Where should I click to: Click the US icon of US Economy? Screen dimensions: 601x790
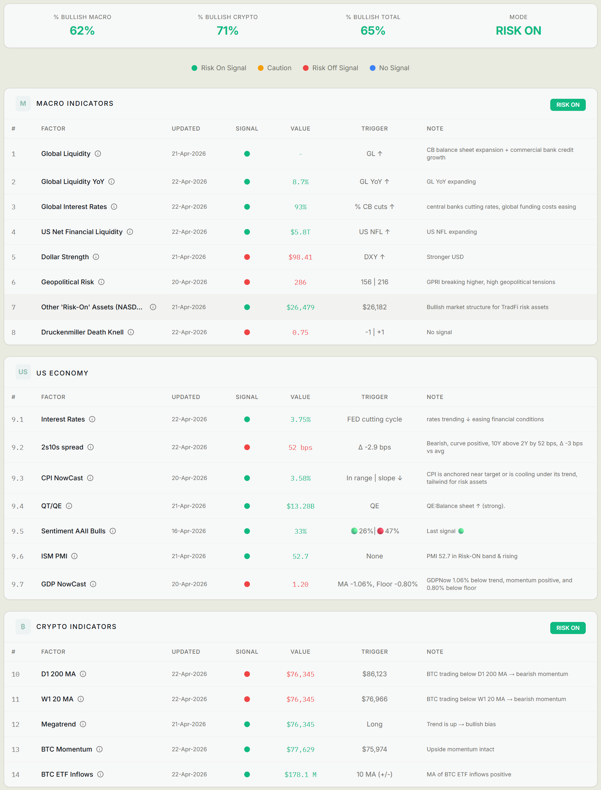click(x=23, y=372)
